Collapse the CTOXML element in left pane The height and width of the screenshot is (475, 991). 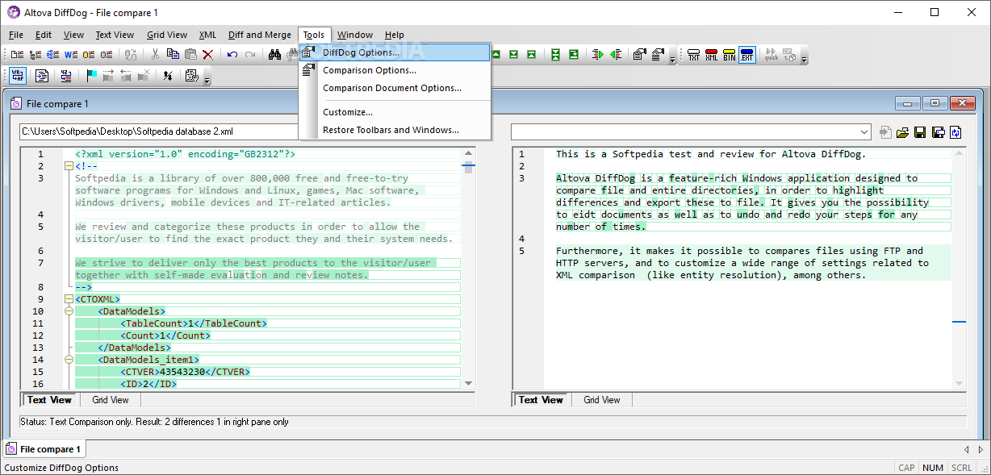69,299
